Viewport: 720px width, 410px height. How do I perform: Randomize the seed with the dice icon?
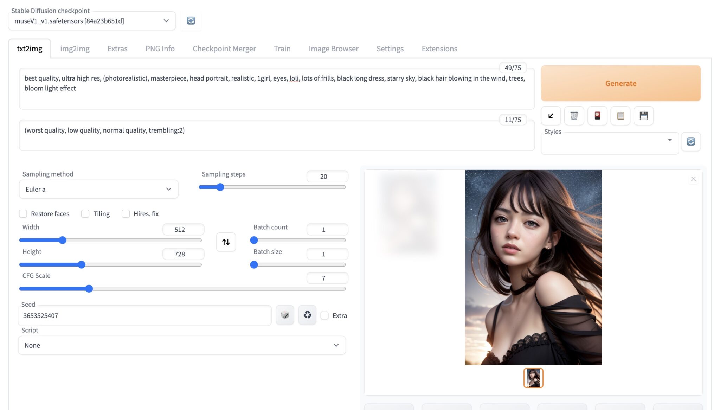click(x=285, y=315)
